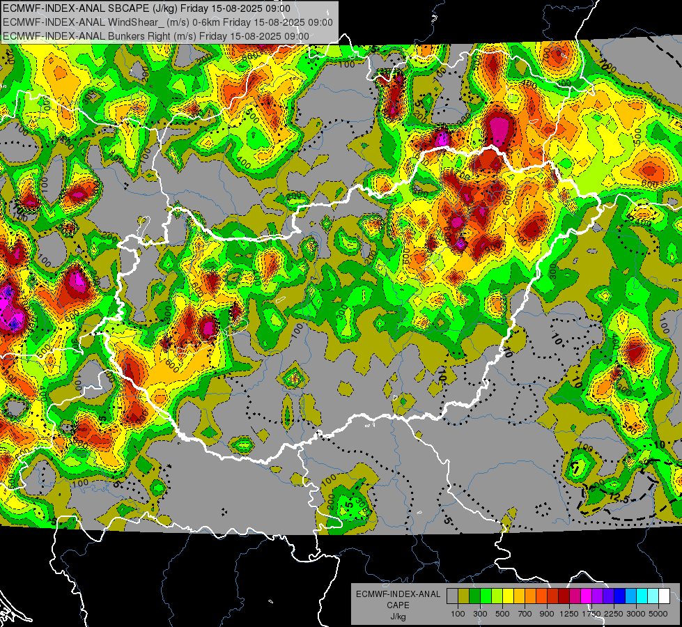Screen dimensions: 682x627
Task: Click the ECMWF-INDEX-ANAL legend title
Action: 398,594
